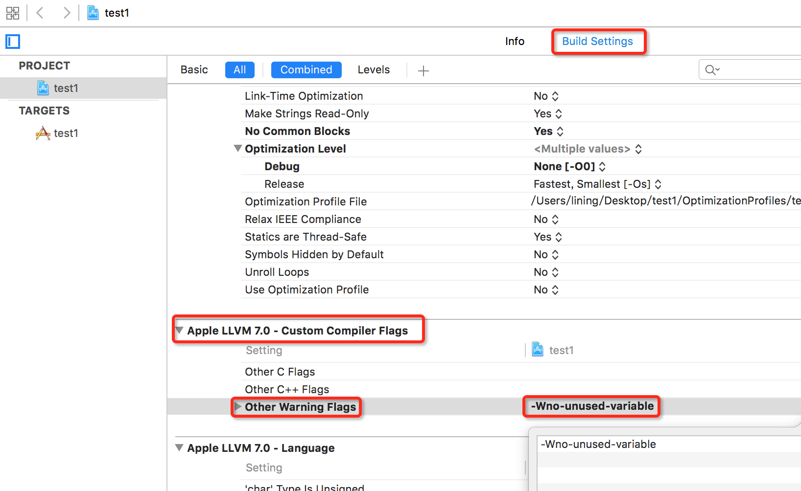
Task: Open Relax IEEE Compliance value popup
Action: pyautogui.click(x=546, y=219)
